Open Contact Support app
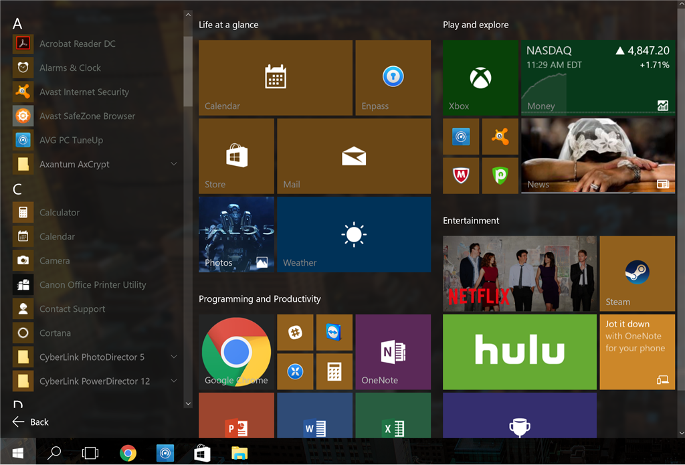The image size is (685, 465). 96,308
